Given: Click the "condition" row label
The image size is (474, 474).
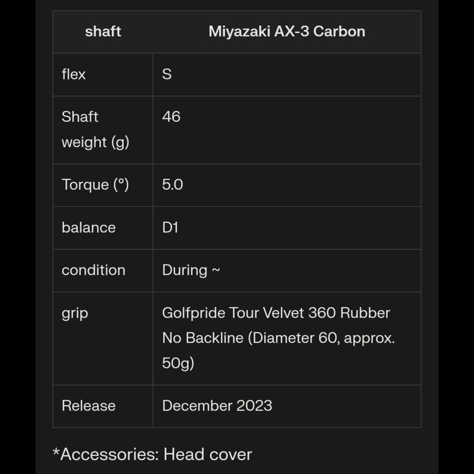Looking at the screenshot, I should [x=94, y=270].
